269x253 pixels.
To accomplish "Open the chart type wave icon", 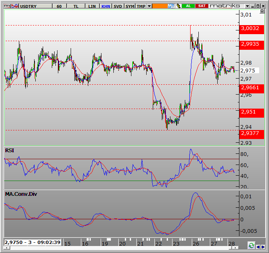I will point(15,6).
